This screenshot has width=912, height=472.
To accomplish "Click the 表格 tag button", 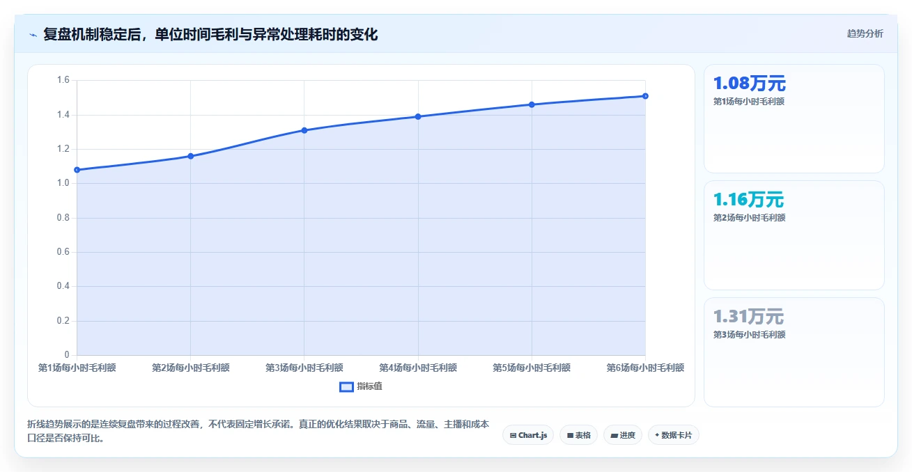I will pyautogui.click(x=578, y=435).
